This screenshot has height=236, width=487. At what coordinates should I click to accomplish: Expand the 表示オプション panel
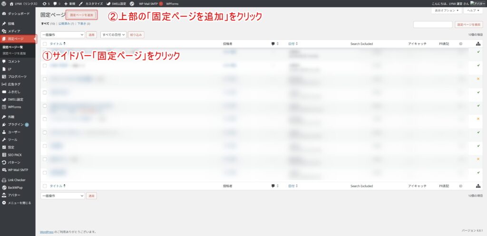(447, 10)
